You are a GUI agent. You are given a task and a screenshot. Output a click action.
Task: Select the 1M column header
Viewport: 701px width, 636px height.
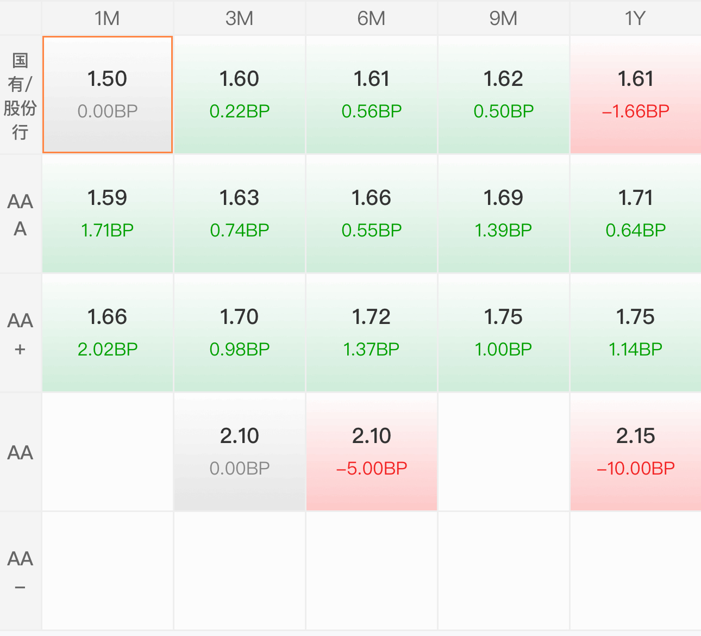[108, 18]
